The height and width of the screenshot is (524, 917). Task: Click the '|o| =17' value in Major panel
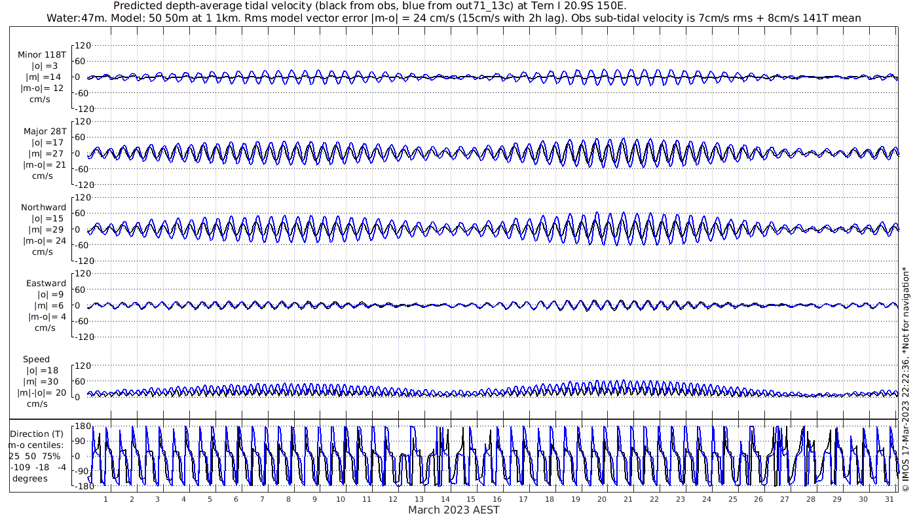coord(46,143)
